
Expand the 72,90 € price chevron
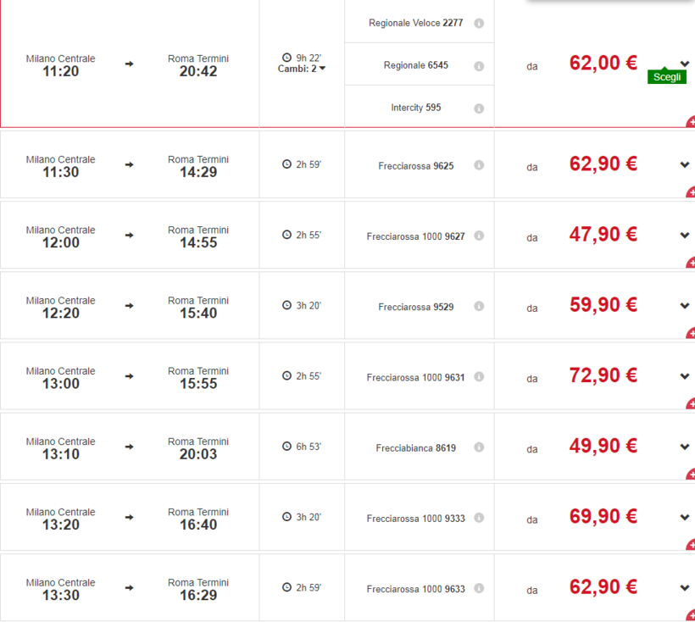(685, 376)
